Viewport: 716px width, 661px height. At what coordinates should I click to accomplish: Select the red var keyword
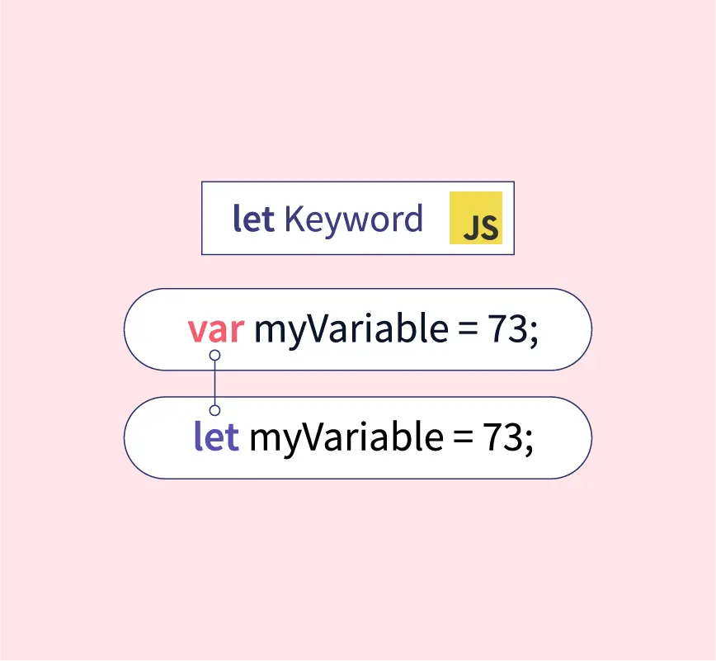(215, 329)
